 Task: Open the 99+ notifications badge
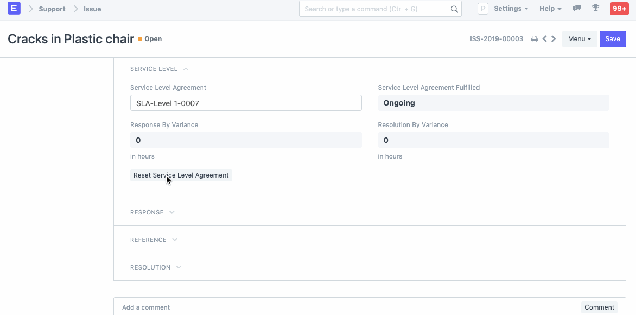619,9
